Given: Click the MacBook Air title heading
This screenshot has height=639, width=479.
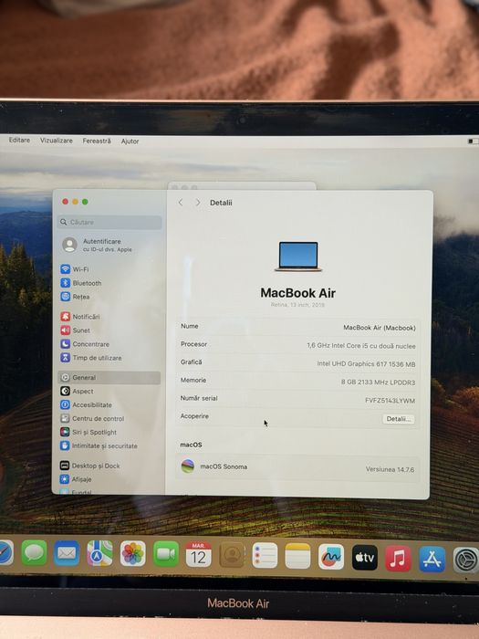Looking at the screenshot, I should [298, 293].
